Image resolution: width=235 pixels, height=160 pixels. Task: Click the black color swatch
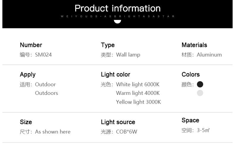click(200, 84)
